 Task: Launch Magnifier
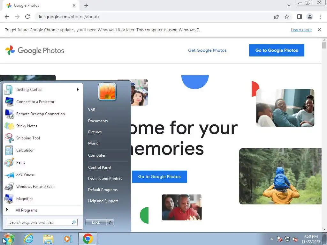(x=42, y=198)
